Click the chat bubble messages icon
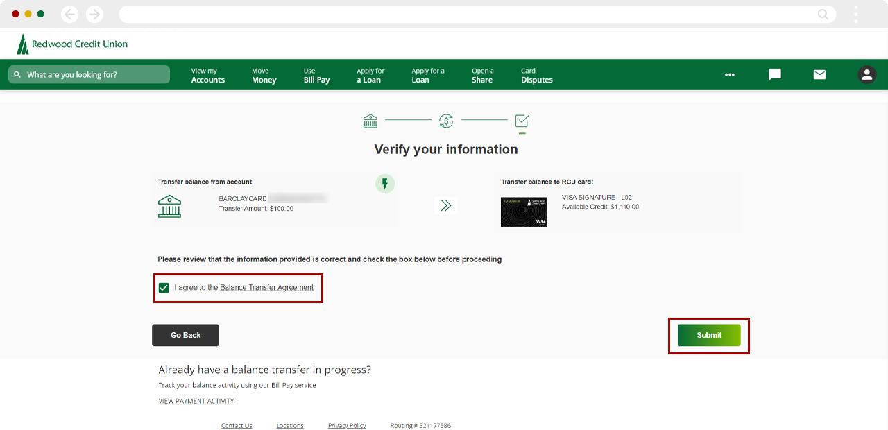This screenshot has height=430, width=888. 775,75
